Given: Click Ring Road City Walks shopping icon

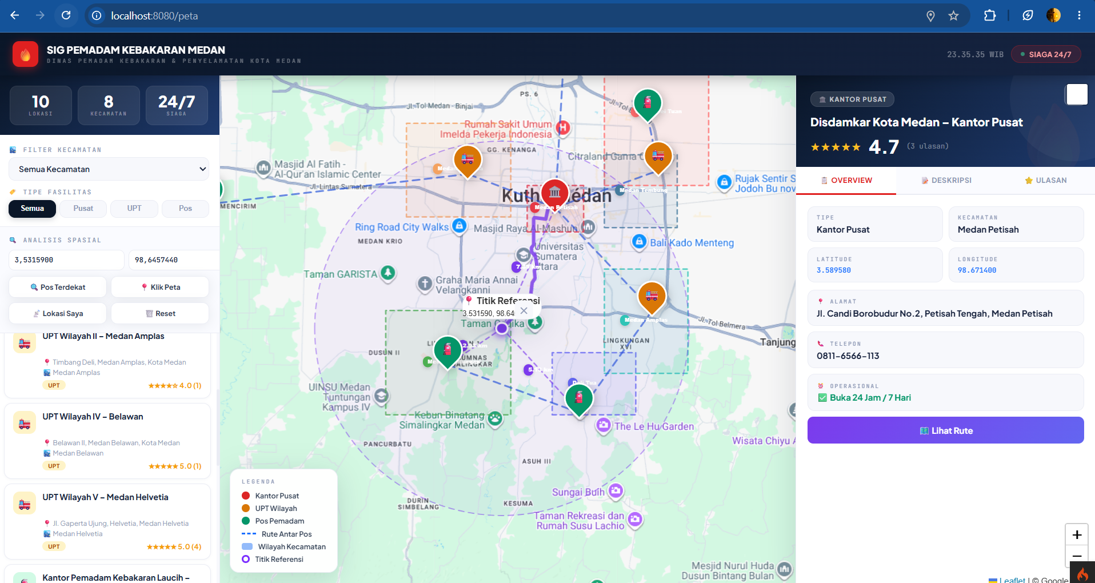Looking at the screenshot, I should coord(459,226).
